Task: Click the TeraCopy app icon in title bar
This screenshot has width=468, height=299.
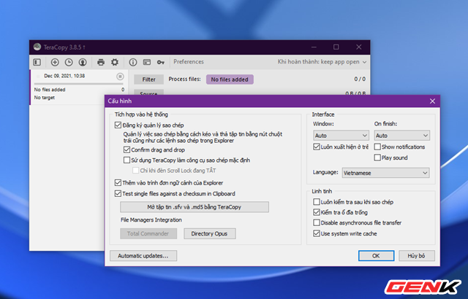Action: tap(37, 47)
